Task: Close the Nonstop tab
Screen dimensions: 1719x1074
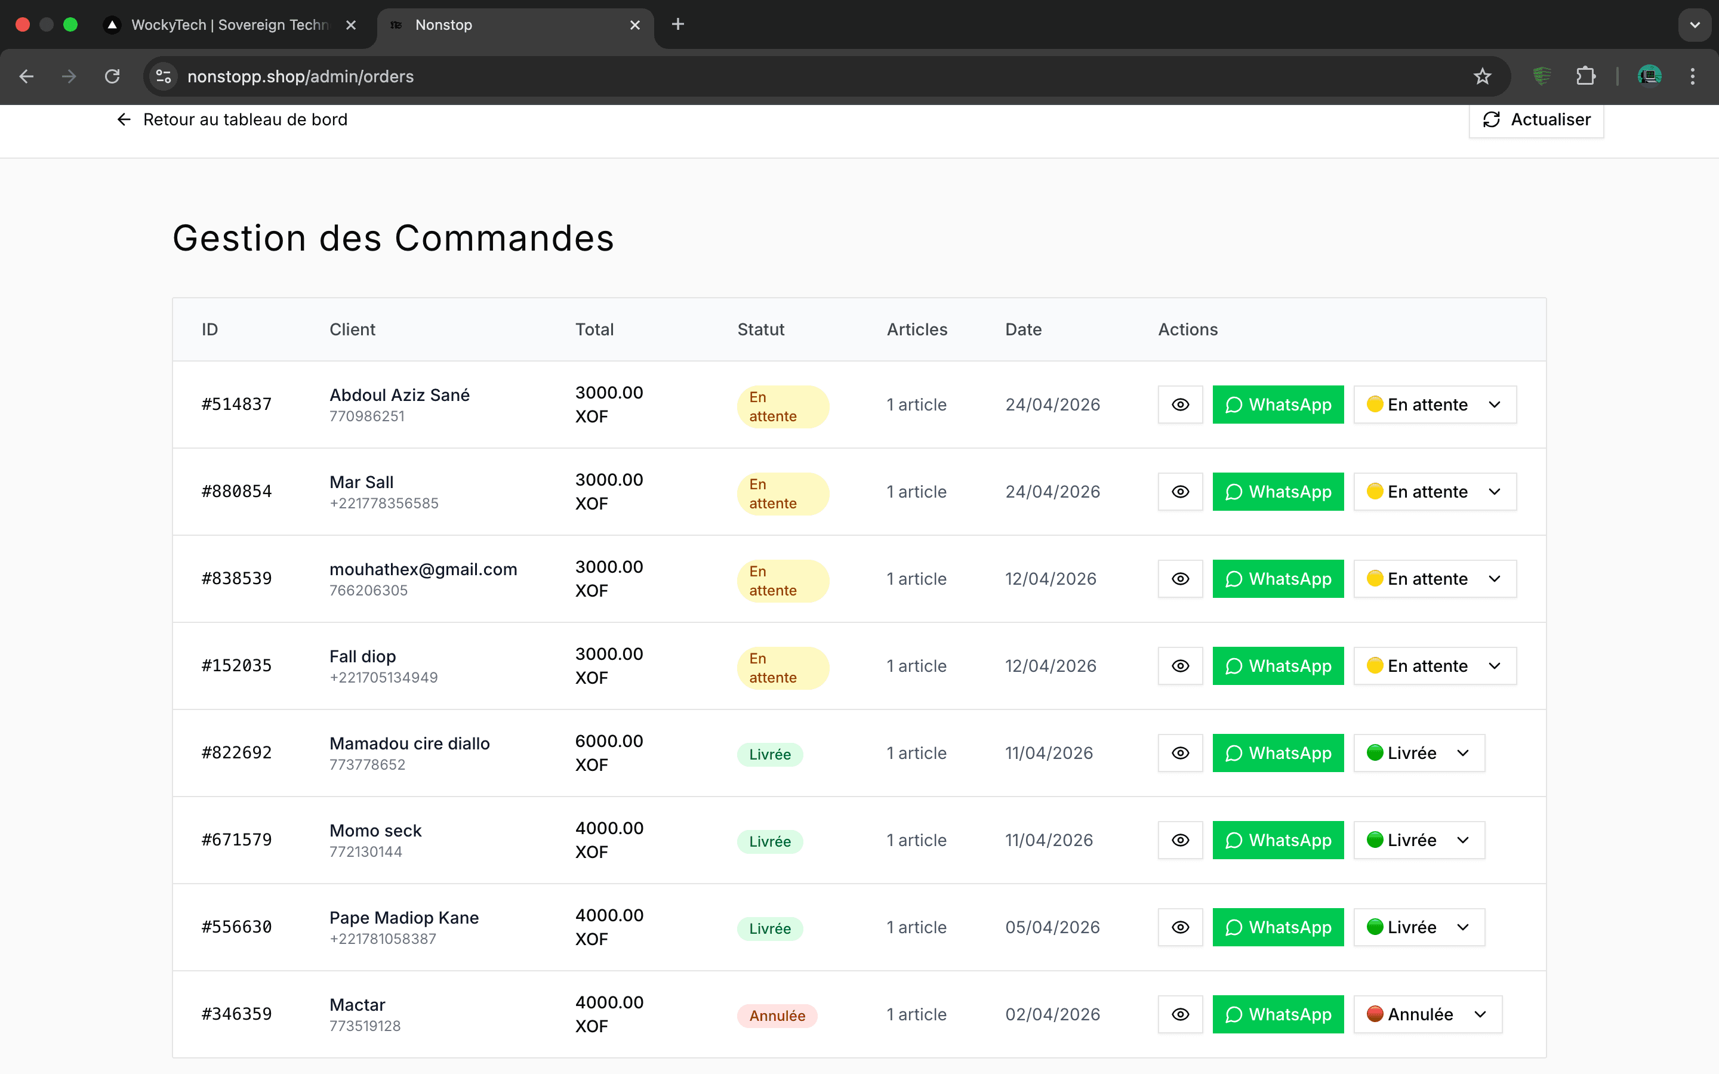Action: coord(635,25)
